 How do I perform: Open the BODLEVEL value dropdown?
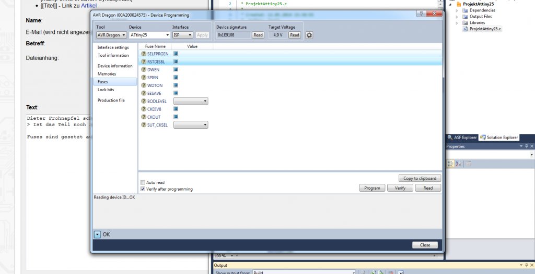point(191,101)
